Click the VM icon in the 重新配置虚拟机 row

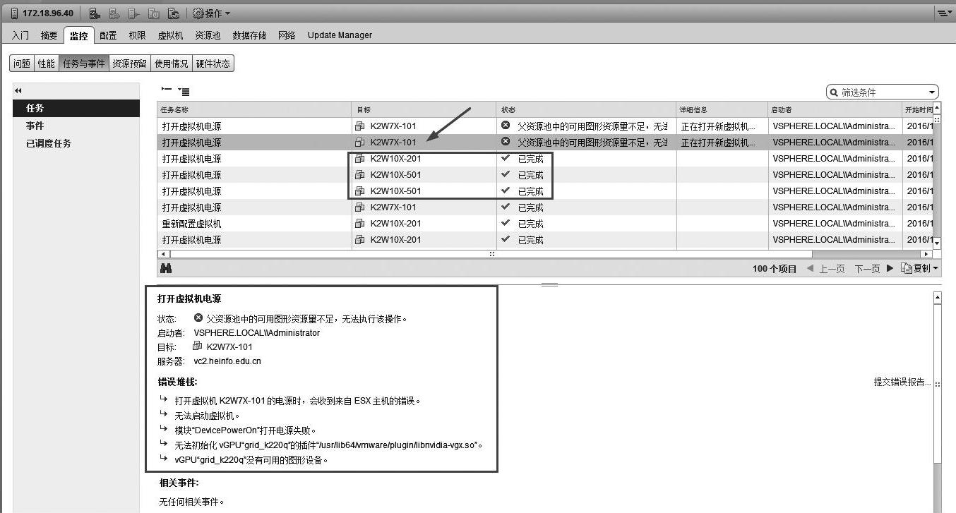click(x=359, y=224)
